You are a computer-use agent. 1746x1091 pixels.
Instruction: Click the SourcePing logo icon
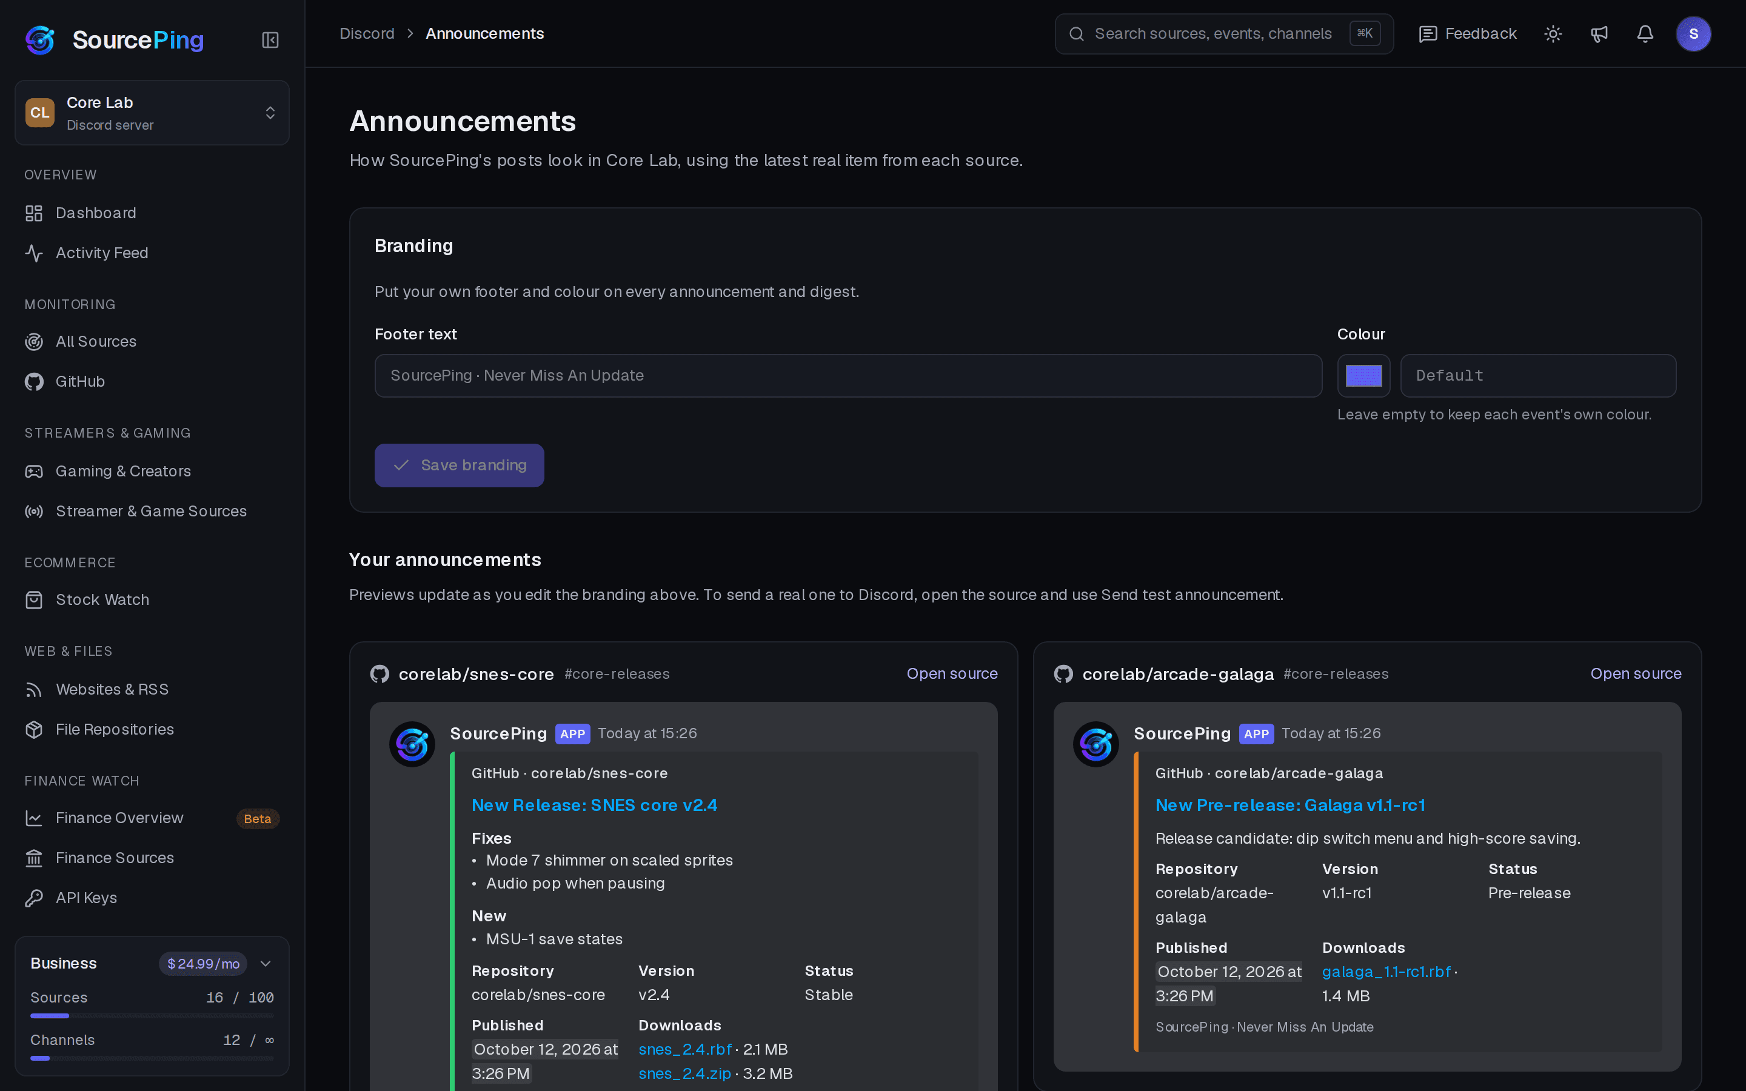[x=39, y=39]
